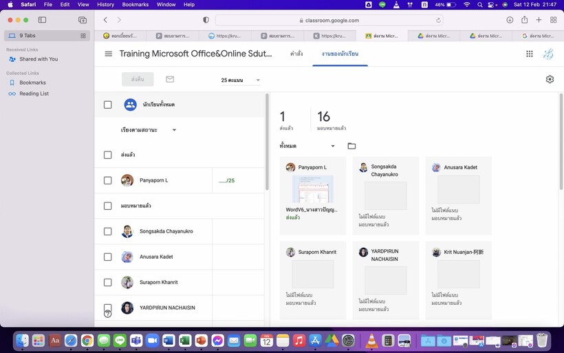
Task: Open Reading List in the sidebar
Action: [x=34, y=94]
